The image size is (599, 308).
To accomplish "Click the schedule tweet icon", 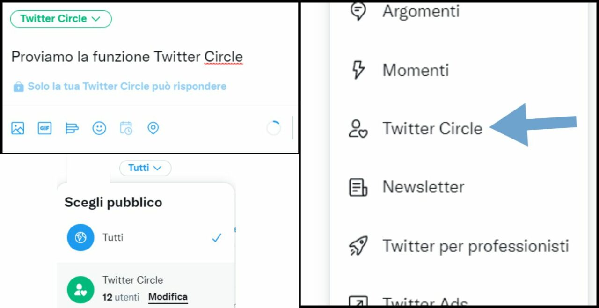I will (126, 128).
